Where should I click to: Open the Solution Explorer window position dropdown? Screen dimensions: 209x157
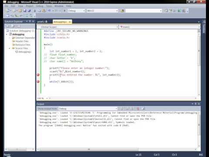coord(27,21)
